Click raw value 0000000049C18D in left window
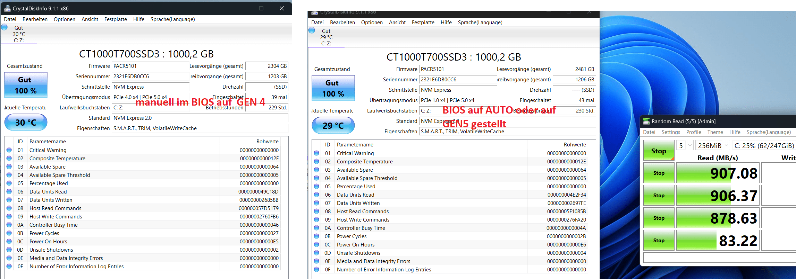Screen dimensions: 796x279 click(x=259, y=191)
